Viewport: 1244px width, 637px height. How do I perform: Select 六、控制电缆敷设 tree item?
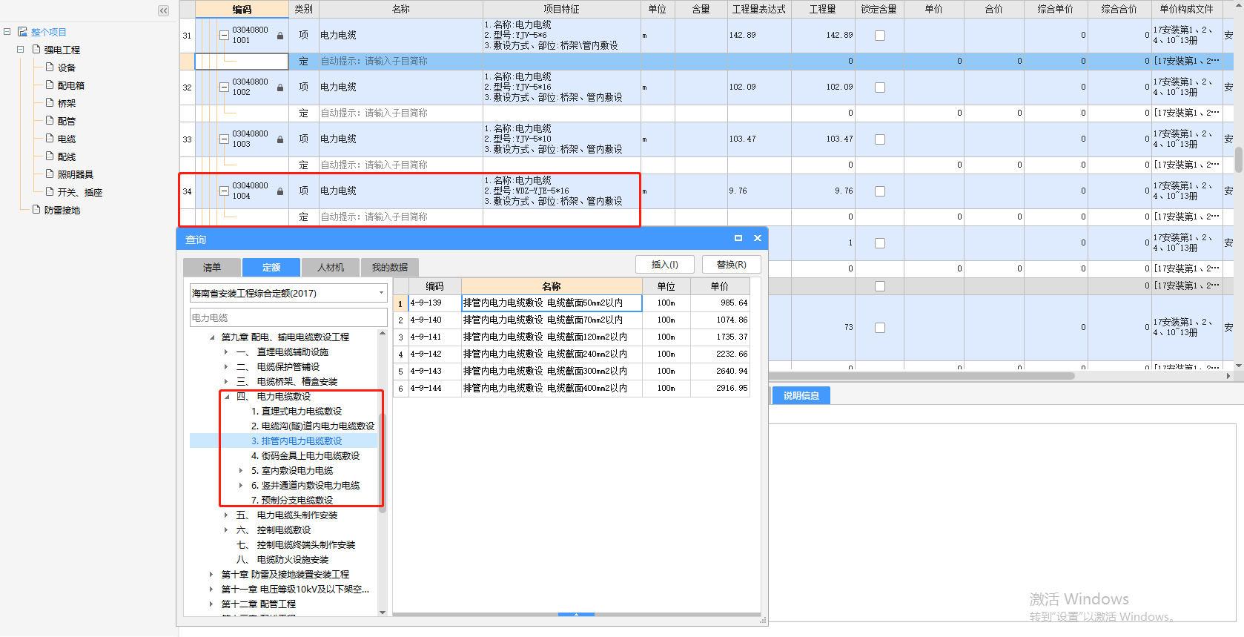(x=274, y=530)
